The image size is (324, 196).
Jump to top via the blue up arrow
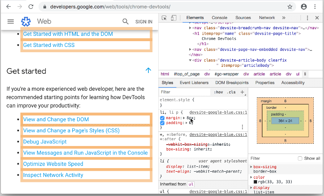(x=148, y=70)
